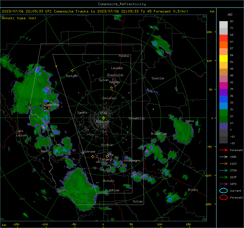Click the Cochrane town label
The width and height of the screenshot is (244, 228).
click(89, 152)
